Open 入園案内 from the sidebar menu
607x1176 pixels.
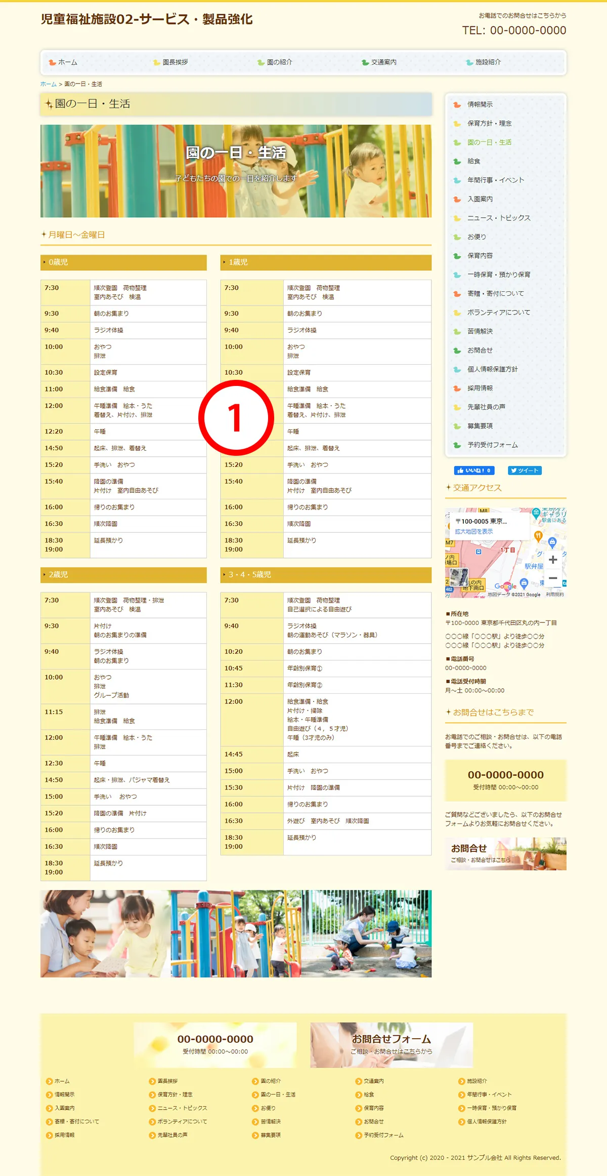pos(480,199)
